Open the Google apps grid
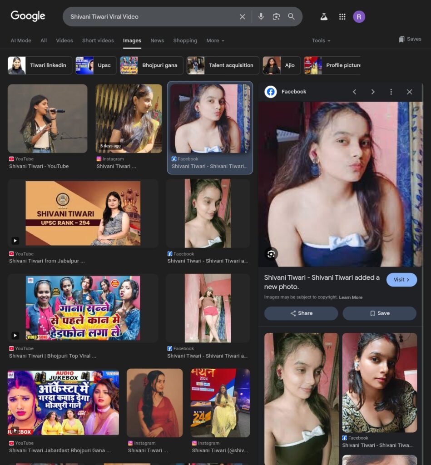This screenshot has width=431, height=465. click(x=342, y=16)
